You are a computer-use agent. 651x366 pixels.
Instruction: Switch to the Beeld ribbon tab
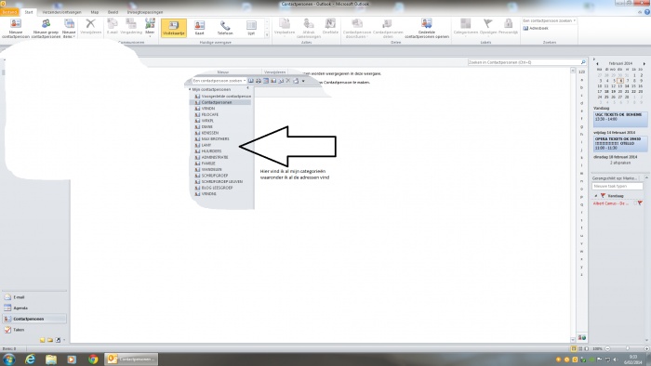(113, 12)
